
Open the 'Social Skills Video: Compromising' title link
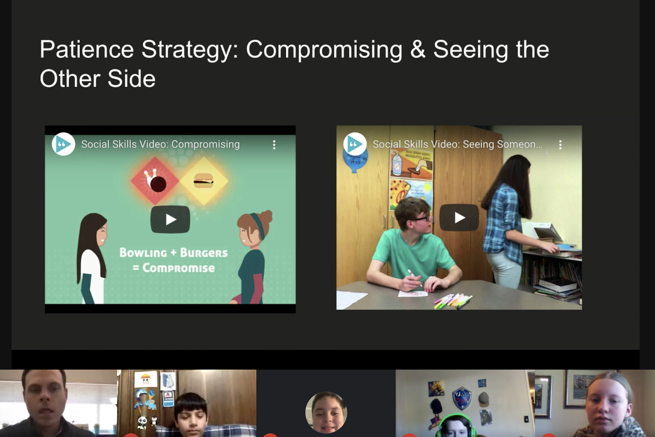(160, 145)
